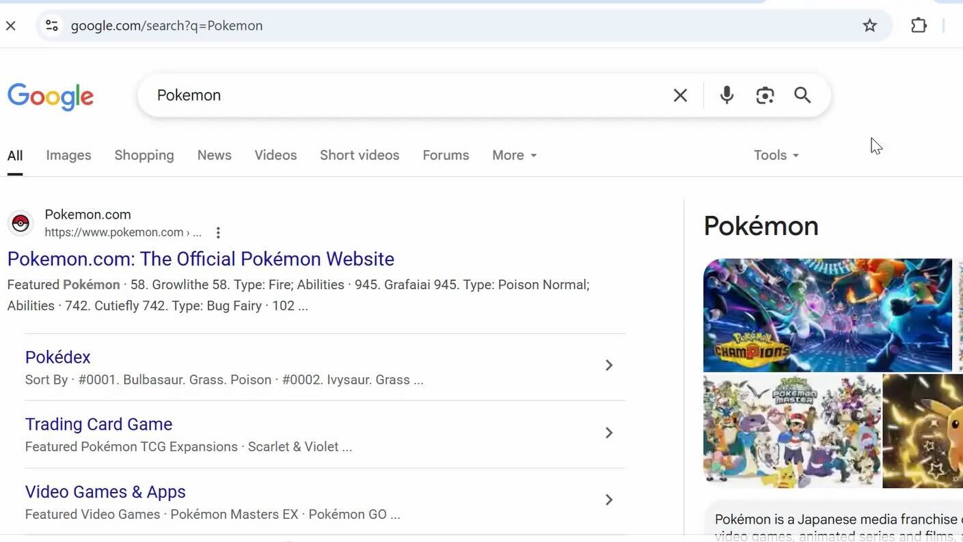The image size is (963, 542).
Task: Open the Pokédex sitelink
Action: (57, 357)
